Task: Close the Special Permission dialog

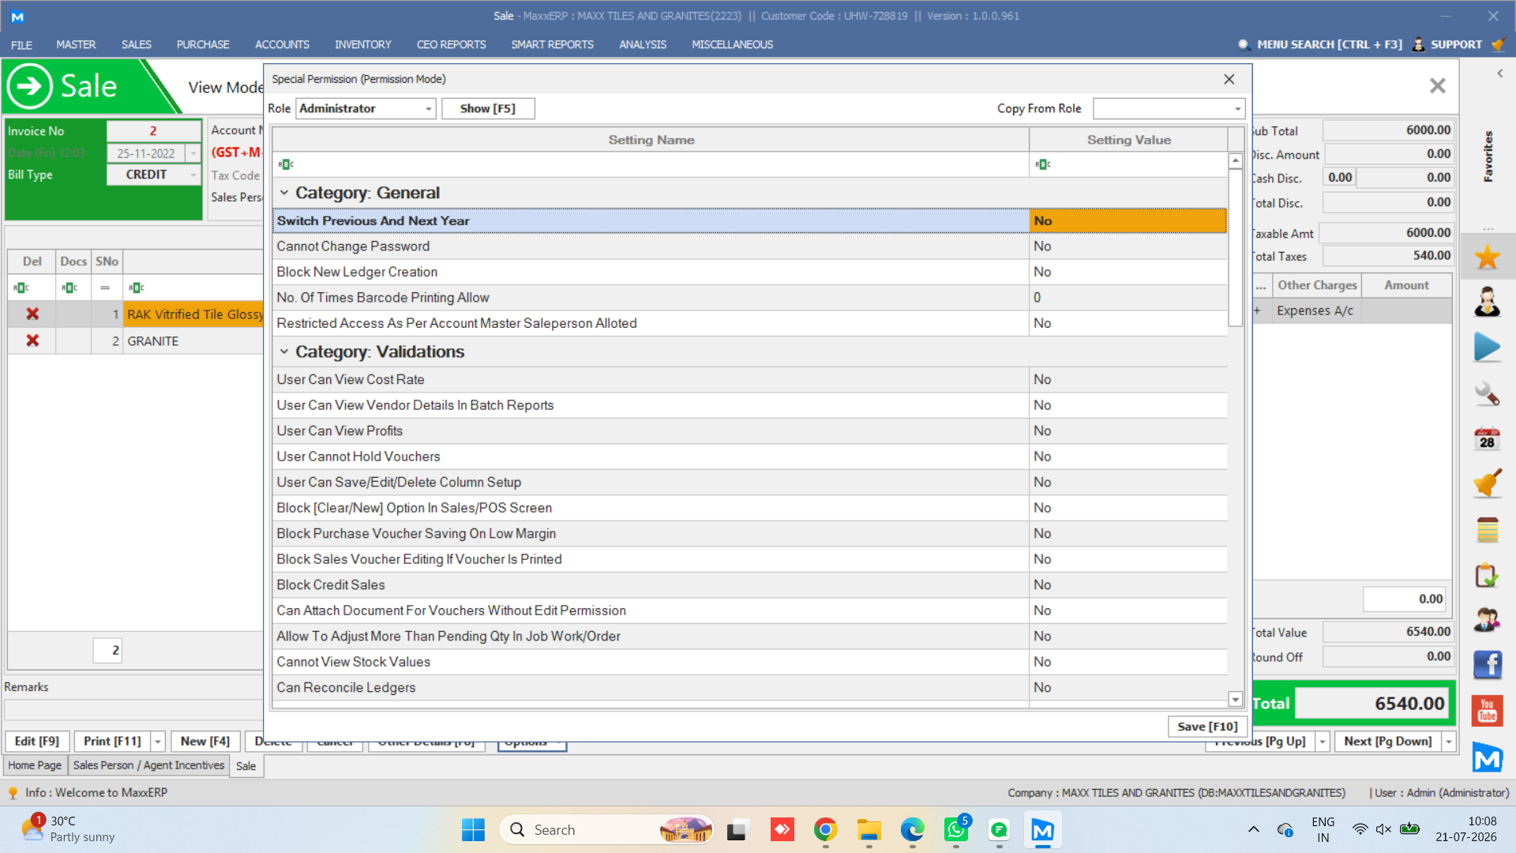Action: coord(1229,79)
